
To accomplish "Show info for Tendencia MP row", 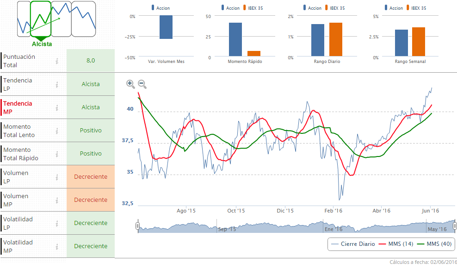I will tap(57, 107).
